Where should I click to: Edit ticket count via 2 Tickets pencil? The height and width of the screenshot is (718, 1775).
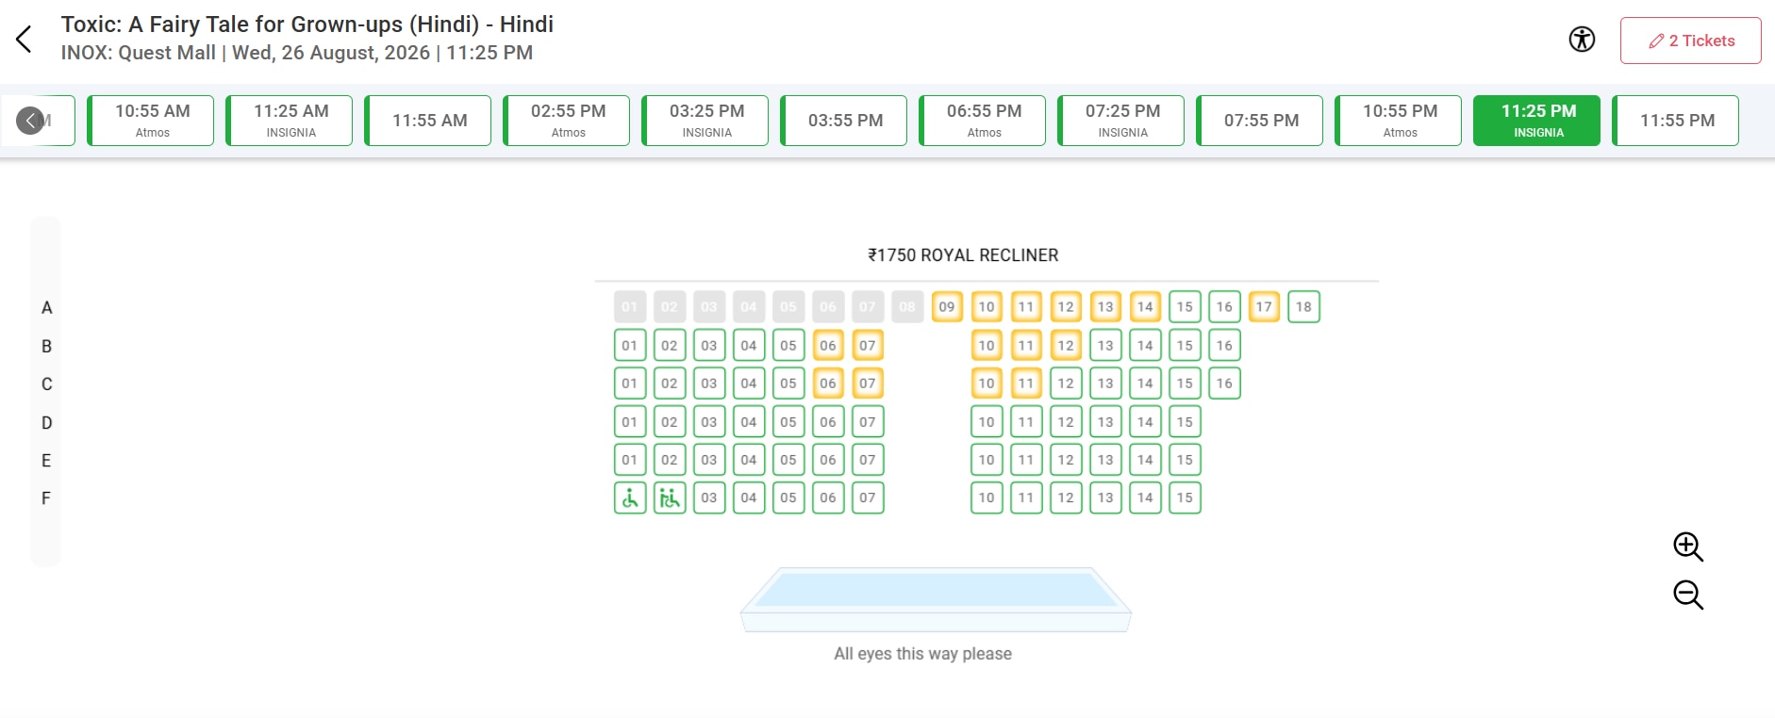1690,41
